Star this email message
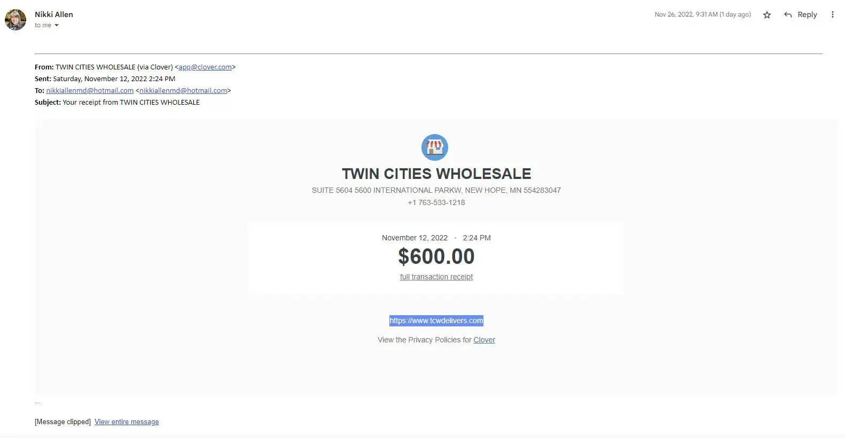Screen dimensions: 845x438 [x=767, y=15]
